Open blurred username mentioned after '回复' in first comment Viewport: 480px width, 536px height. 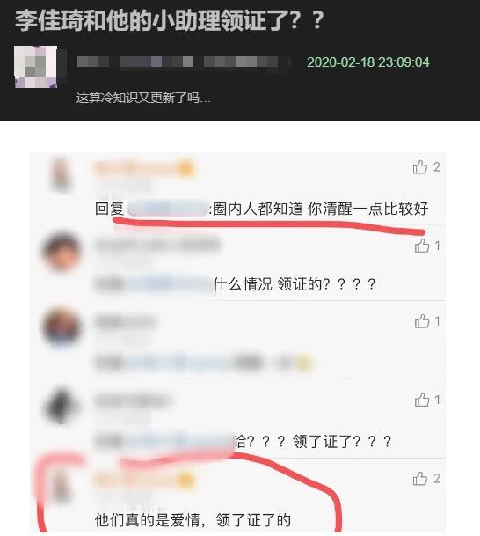167,209
